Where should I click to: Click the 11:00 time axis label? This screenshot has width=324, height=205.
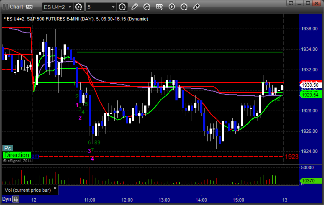tap(90, 200)
